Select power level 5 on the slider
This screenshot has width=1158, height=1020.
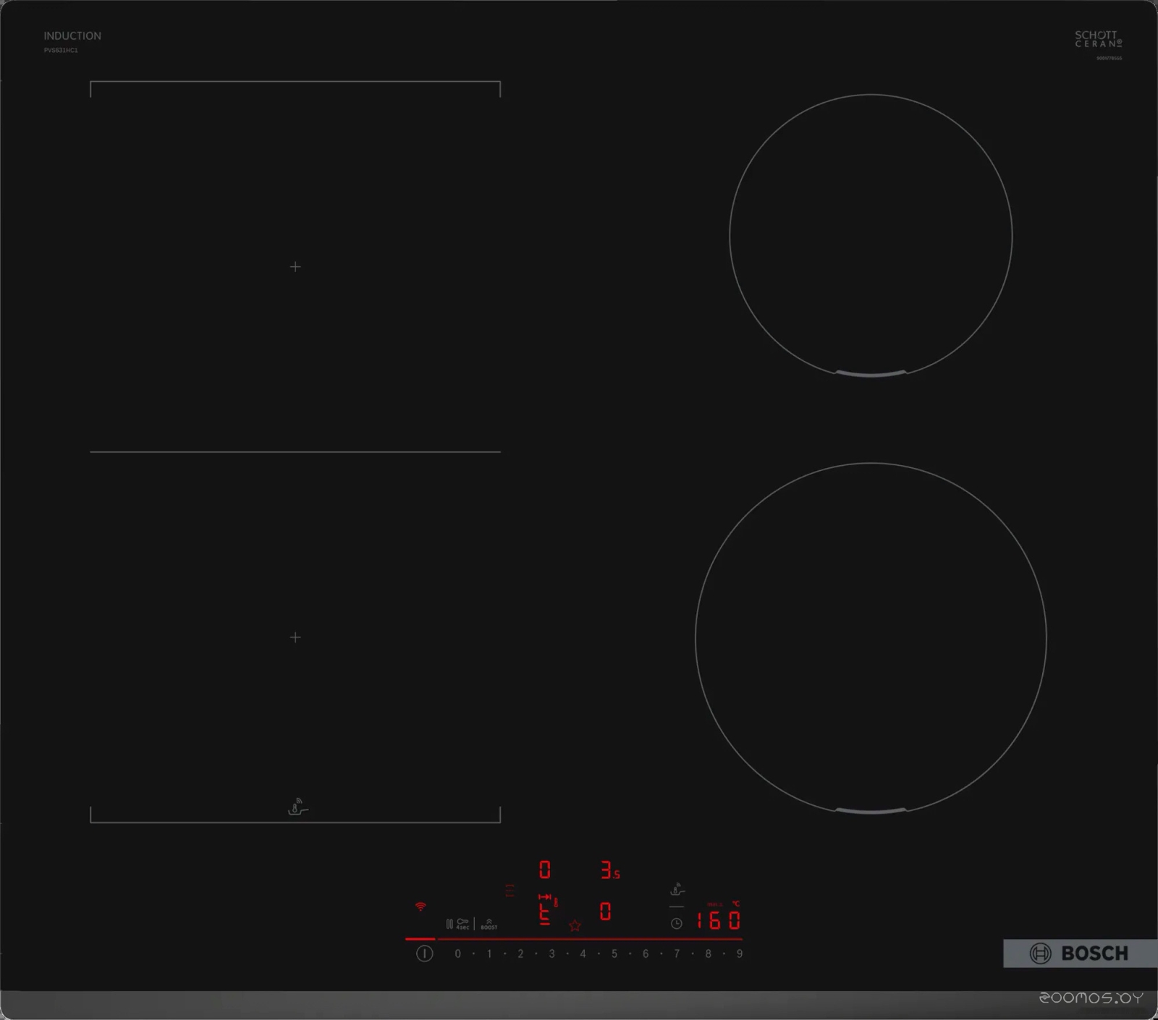pyautogui.click(x=614, y=954)
